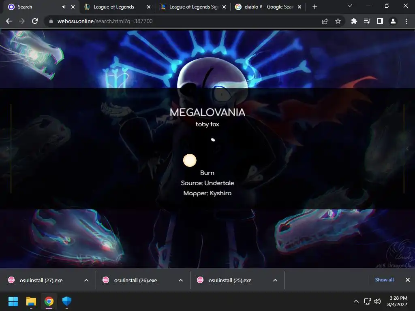This screenshot has height=311, width=415.
Task: Toggle Chrome side panel
Action: [x=380, y=21]
